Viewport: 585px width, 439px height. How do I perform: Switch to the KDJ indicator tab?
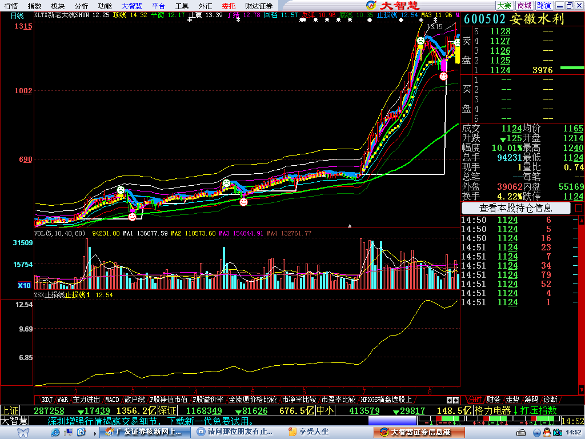pos(47,400)
